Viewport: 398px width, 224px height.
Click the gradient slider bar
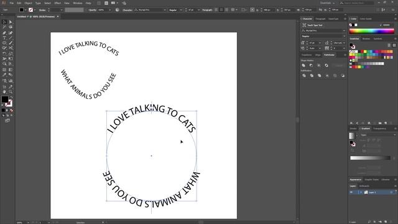(x=370, y=158)
